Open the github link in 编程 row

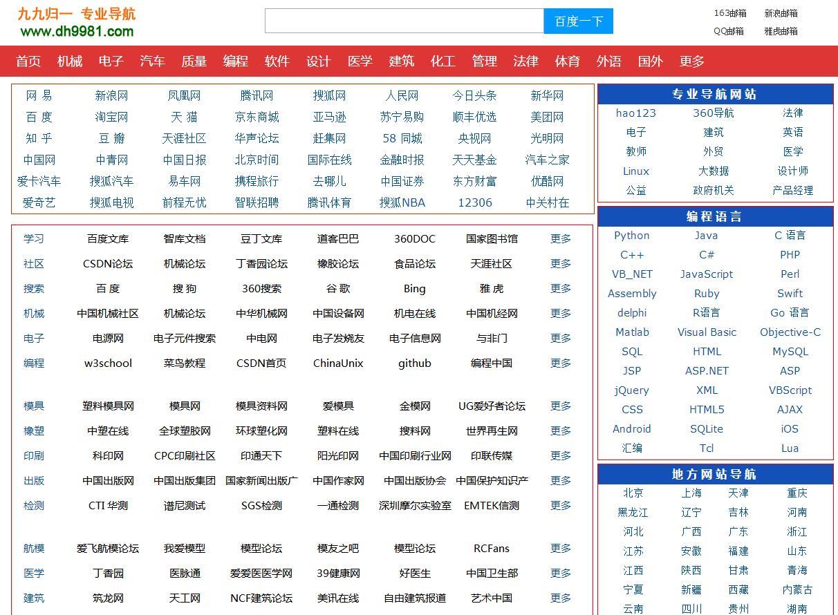click(x=415, y=363)
